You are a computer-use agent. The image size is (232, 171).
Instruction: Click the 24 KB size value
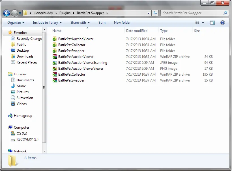[209, 57]
